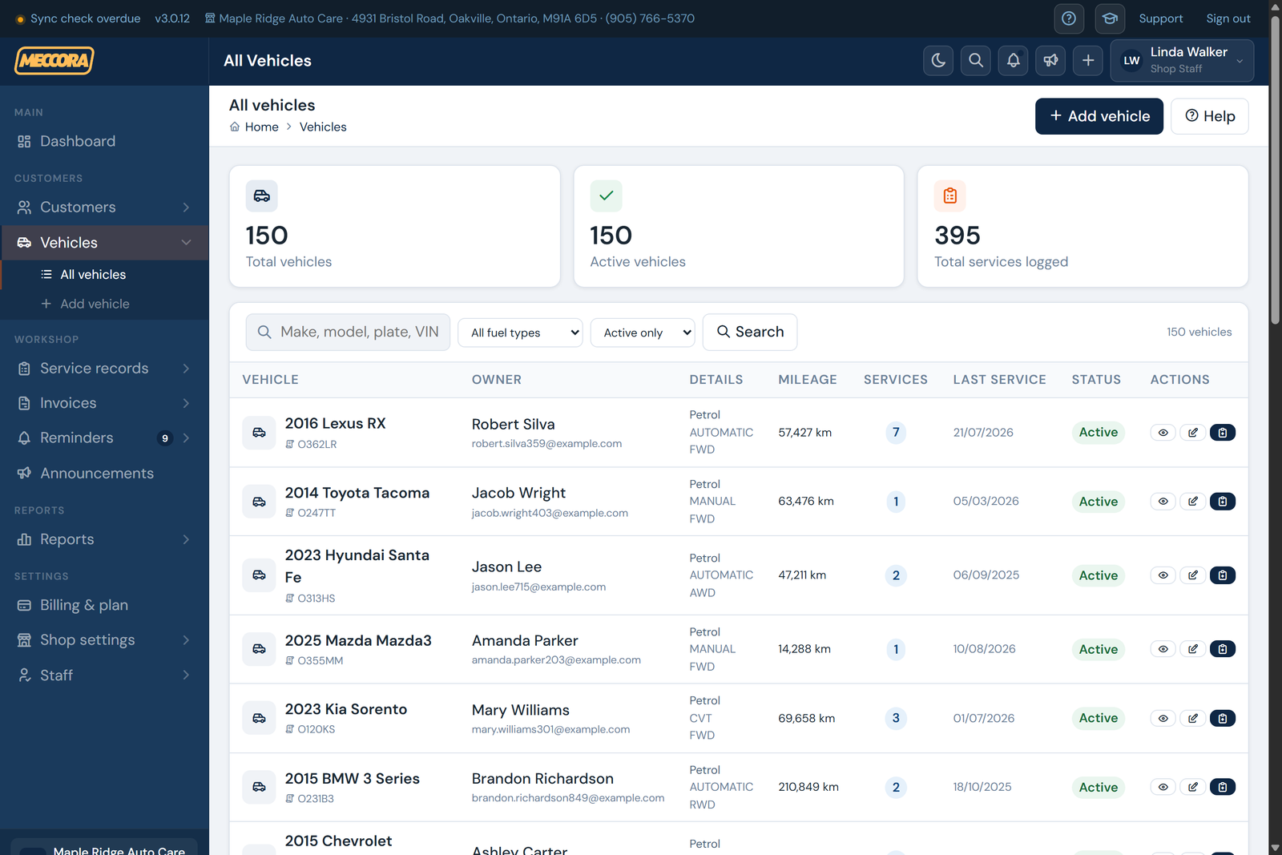Select All vehicles submenu item
1282x855 pixels.
point(104,275)
